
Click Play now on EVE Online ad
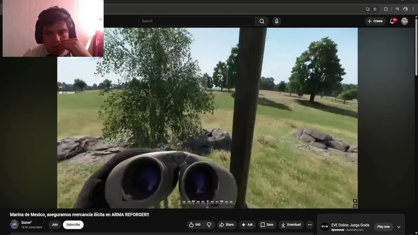pyautogui.click(x=383, y=227)
